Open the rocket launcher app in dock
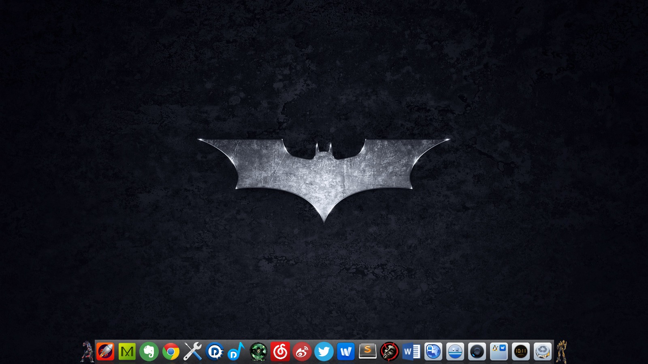648x364 pixels. coord(105,351)
